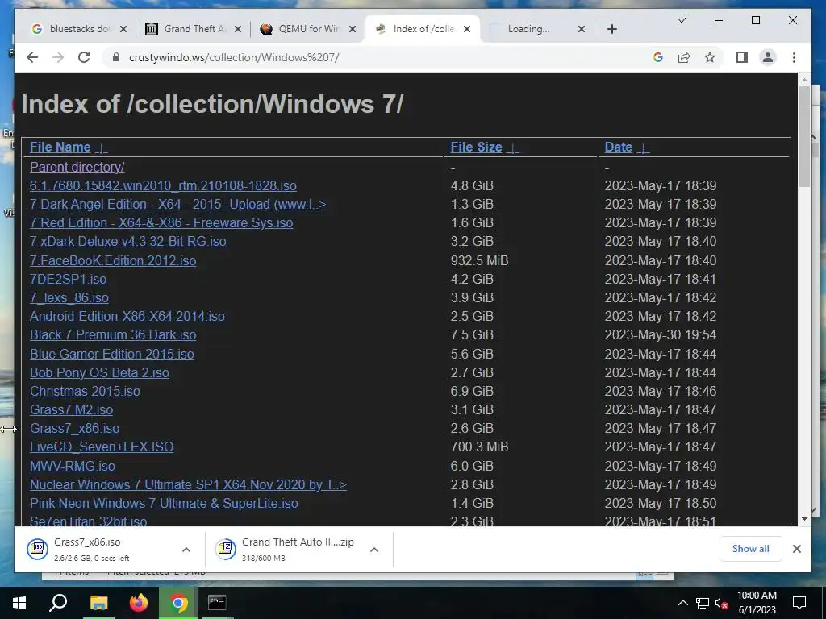Open 7 Red Edition Freeware Sys.iso
The height and width of the screenshot is (619, 826).
pos(161,222)
